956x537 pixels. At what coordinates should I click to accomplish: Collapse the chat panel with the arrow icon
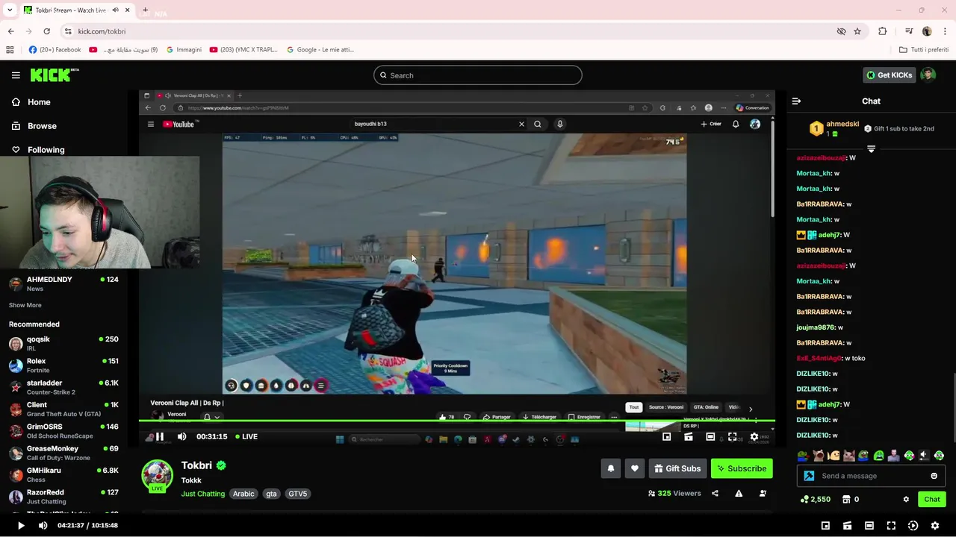pyautogui.click(x=796, y=101)
